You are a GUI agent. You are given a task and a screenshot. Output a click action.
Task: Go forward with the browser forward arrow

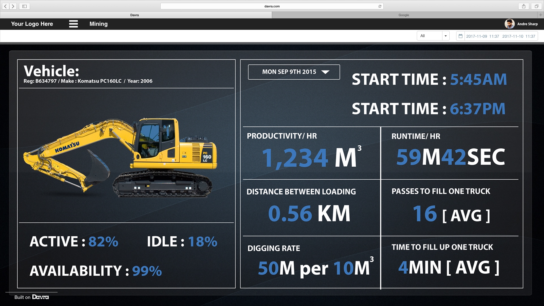tap(13, 6)
